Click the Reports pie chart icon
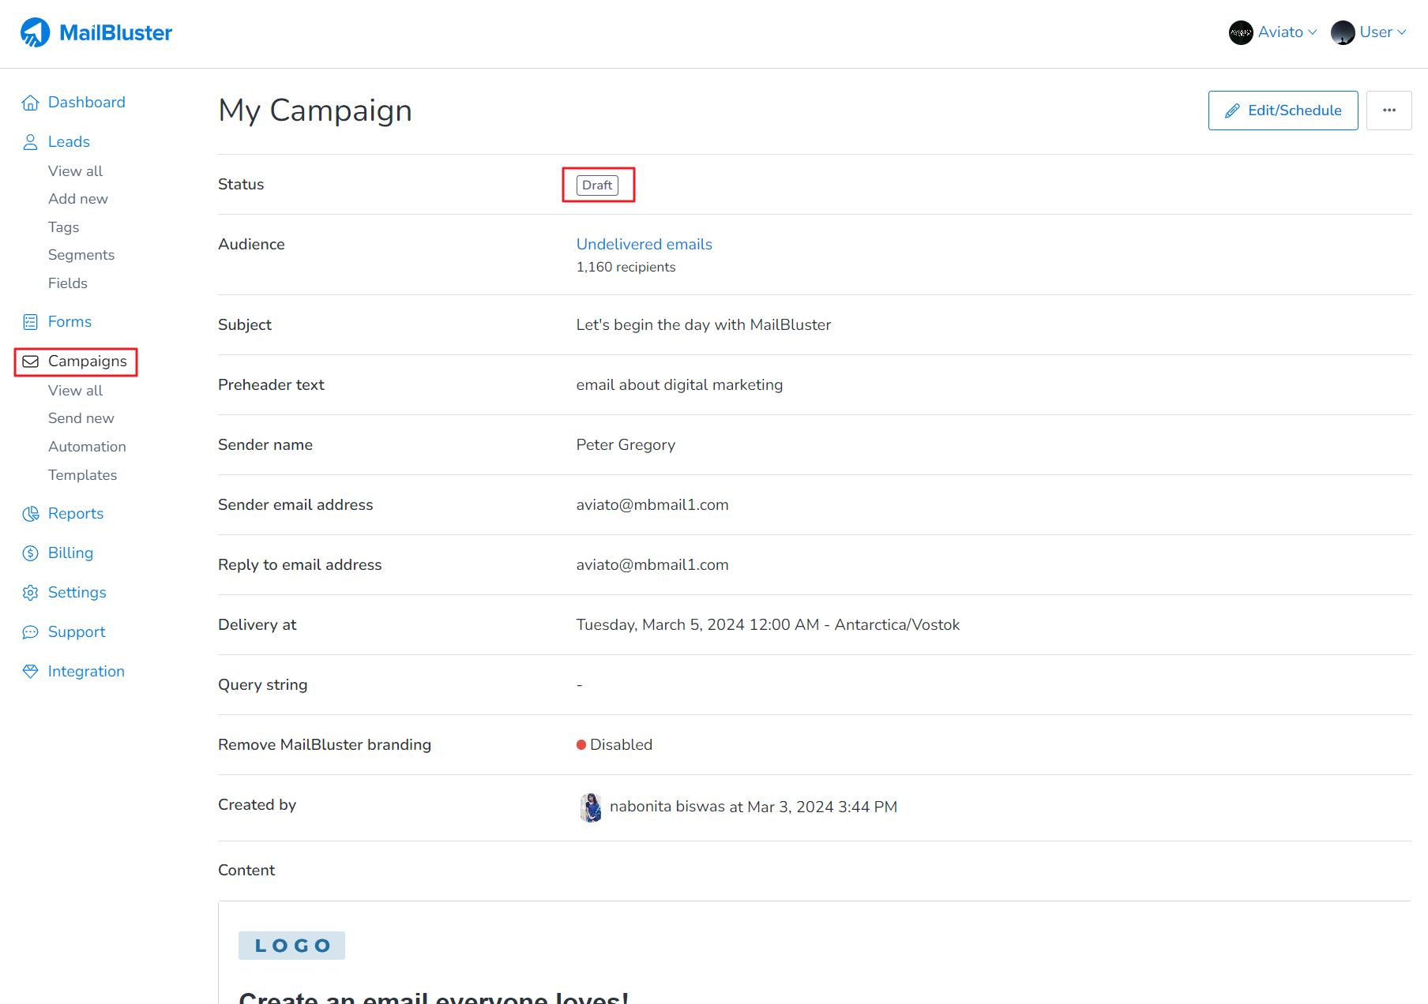The width and height of the screenshot is (1428, 1004). (x=30, y=514)
